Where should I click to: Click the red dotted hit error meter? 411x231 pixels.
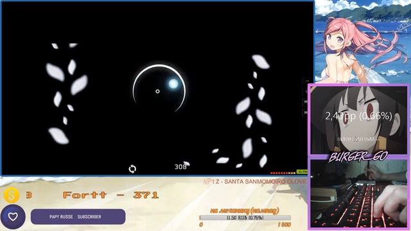point(283,173)
